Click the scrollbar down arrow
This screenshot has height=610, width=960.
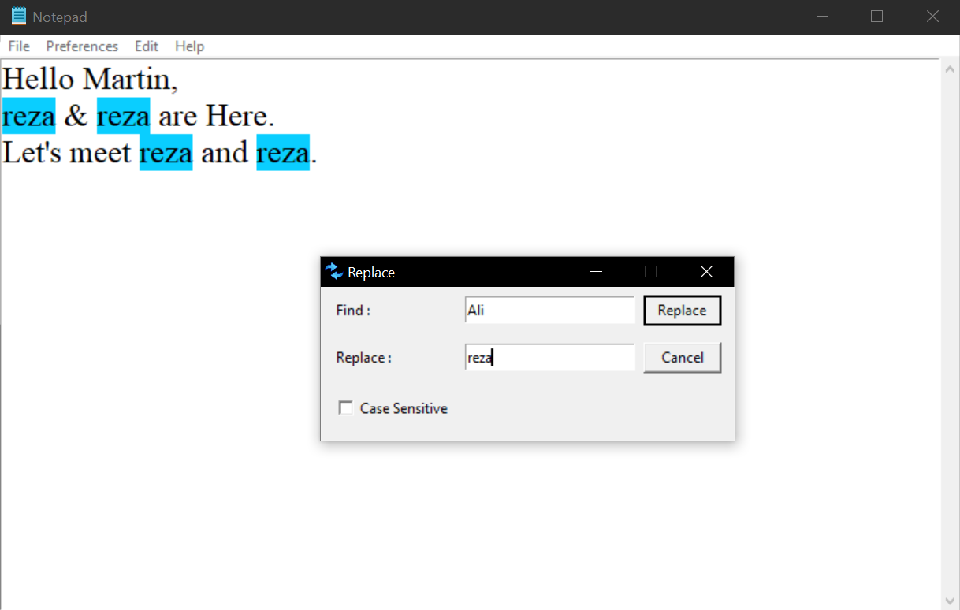950,600
